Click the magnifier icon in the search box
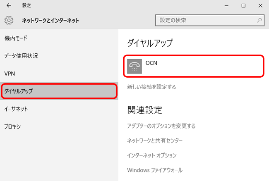This screenshot has height=181, width=269. (259, 20)
